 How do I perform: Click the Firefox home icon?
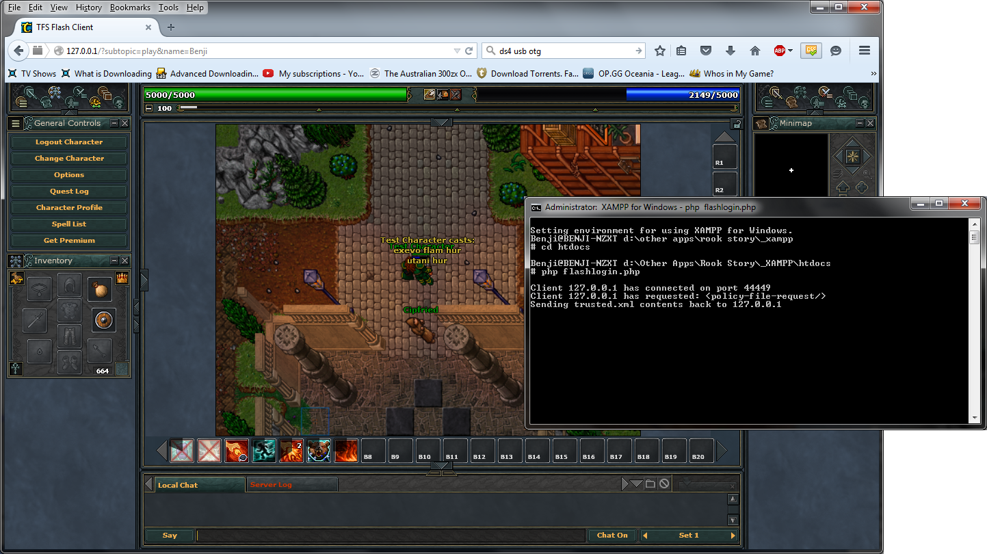755,51
